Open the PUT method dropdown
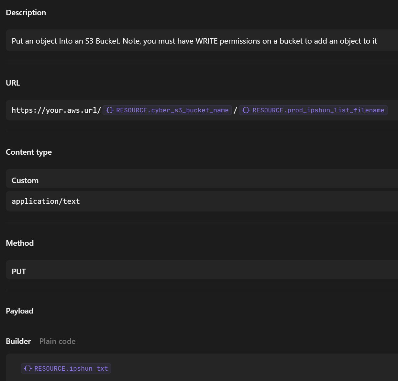 [x=201, y=272]
